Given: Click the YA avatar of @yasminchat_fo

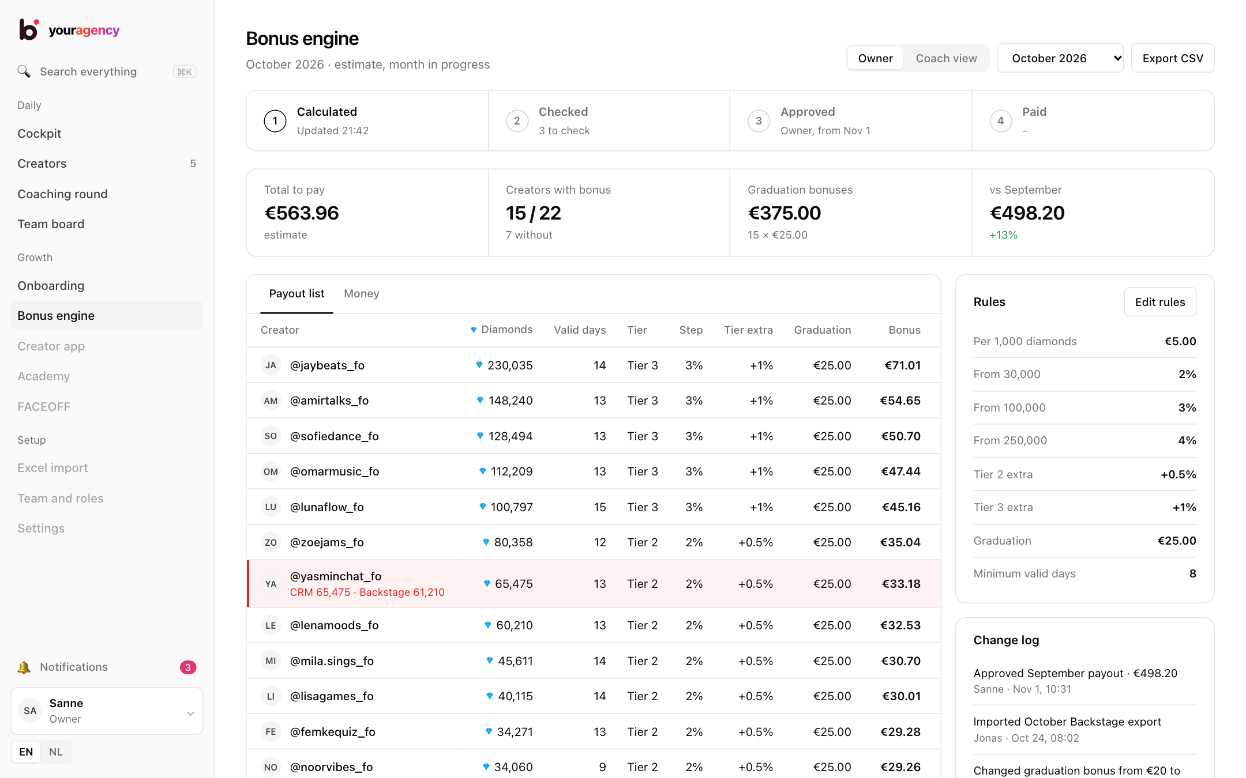Looking at the screenshot, I should [271, 584].
